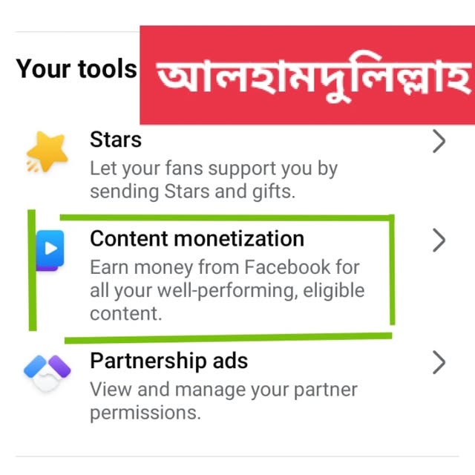Tap the golden Stars icon
Image resolution: width=475 pixels, height=475 pixels.
pyautogui.click(x=47, y=152)
